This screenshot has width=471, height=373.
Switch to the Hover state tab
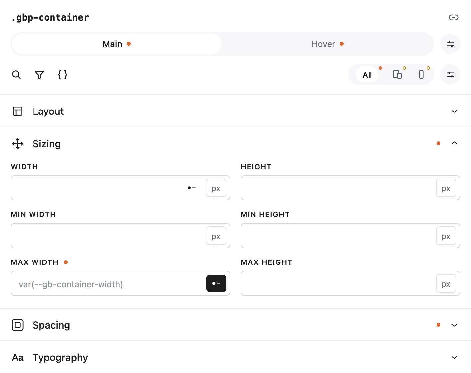click(327, 44)
